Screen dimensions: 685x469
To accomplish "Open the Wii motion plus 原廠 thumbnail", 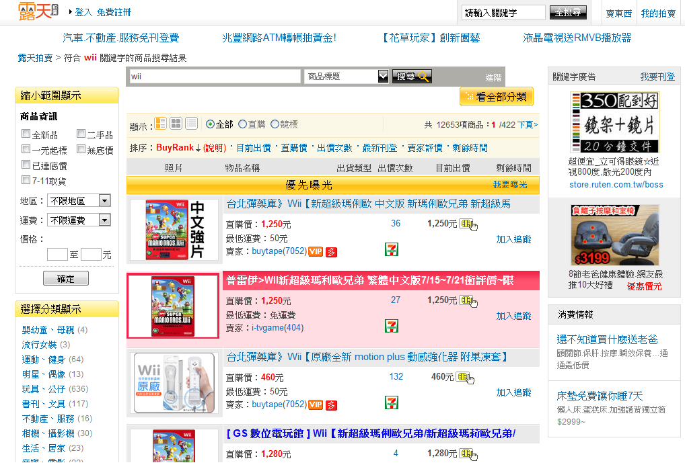I will [174, 383].
